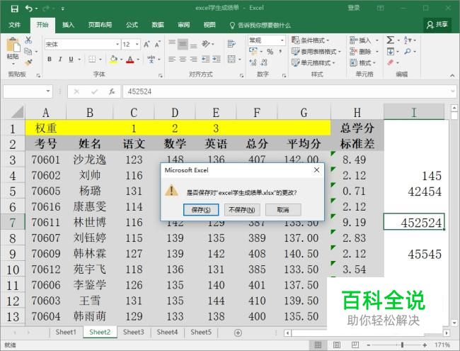Image resolution: width=460 pixels, height=351 pixels.
Task: Switch to Page Layout view in status bar
Action: 336,345
